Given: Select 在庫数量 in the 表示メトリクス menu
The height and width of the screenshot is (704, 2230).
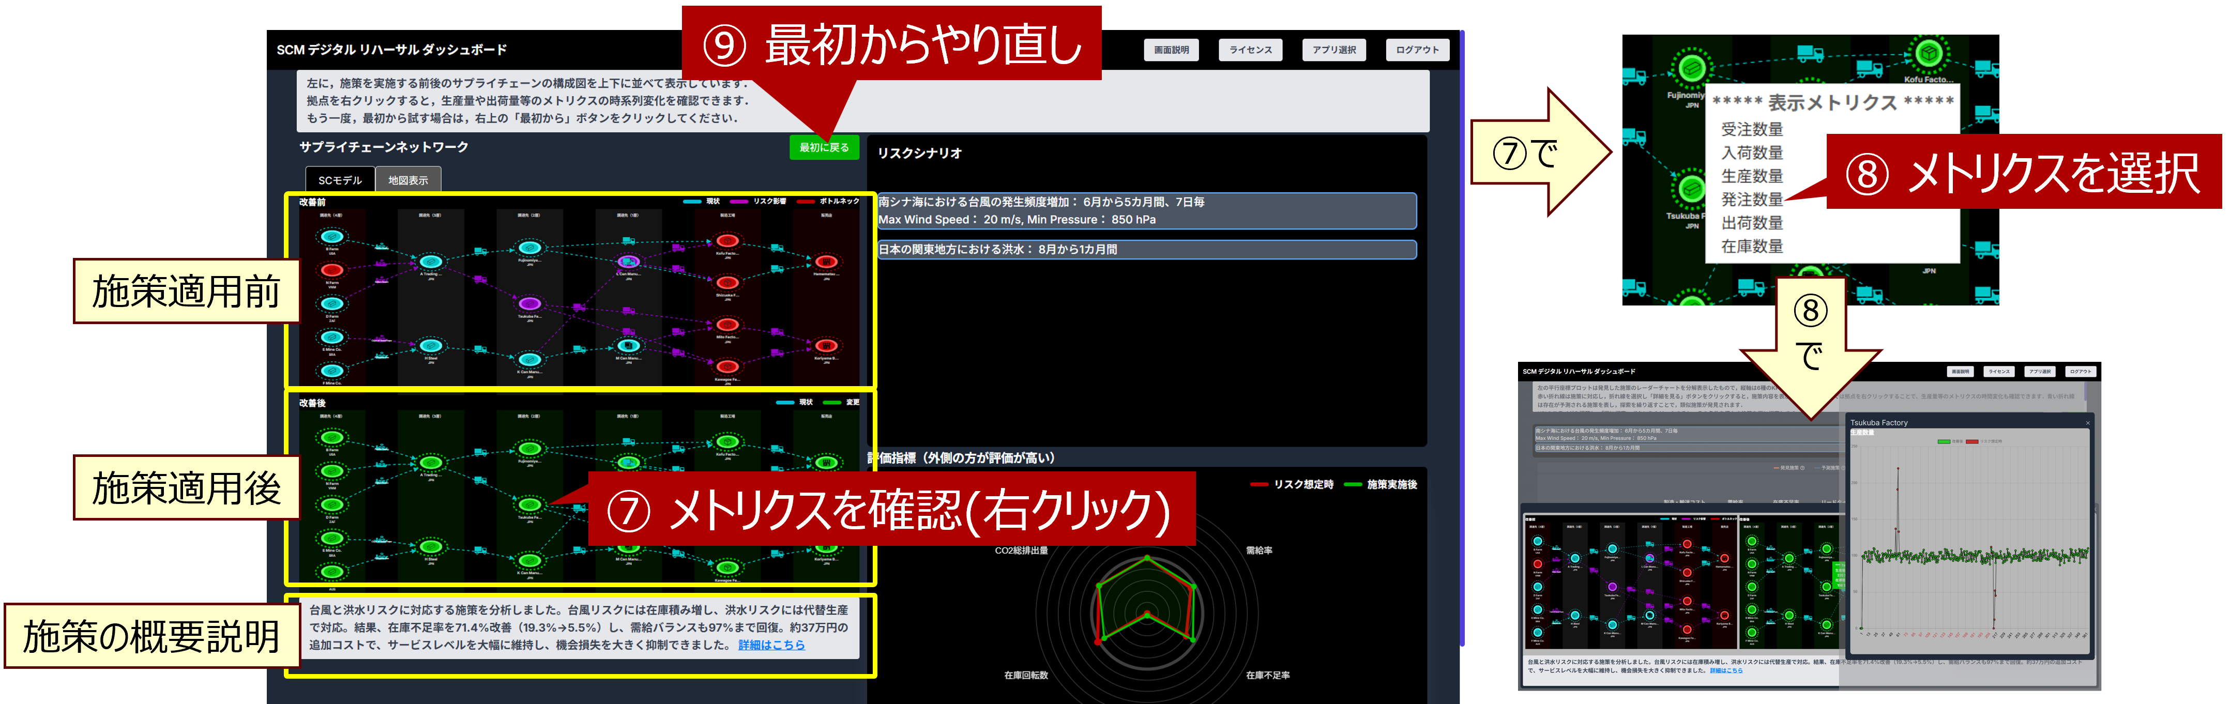Looking at the screenshot, I should tap(1751, 246).
